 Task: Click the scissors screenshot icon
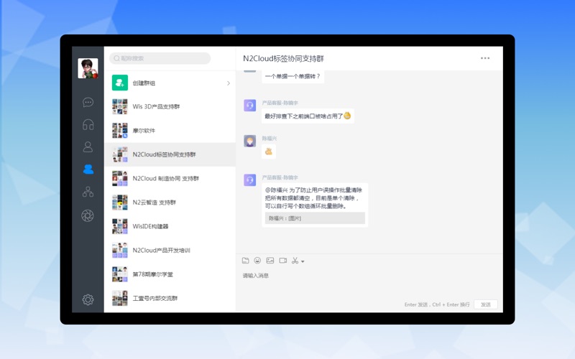tap(295, 261)
